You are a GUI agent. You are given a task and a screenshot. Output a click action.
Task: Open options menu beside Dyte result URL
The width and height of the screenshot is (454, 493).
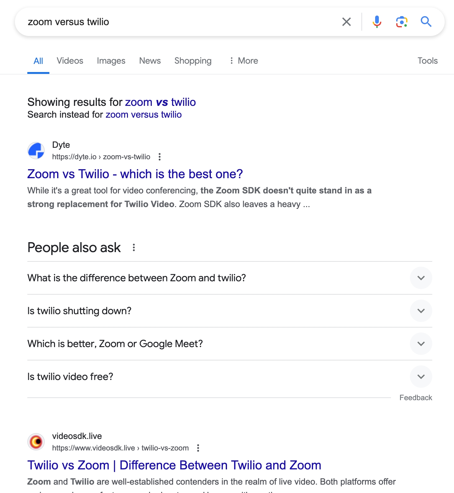click(160, 157)
